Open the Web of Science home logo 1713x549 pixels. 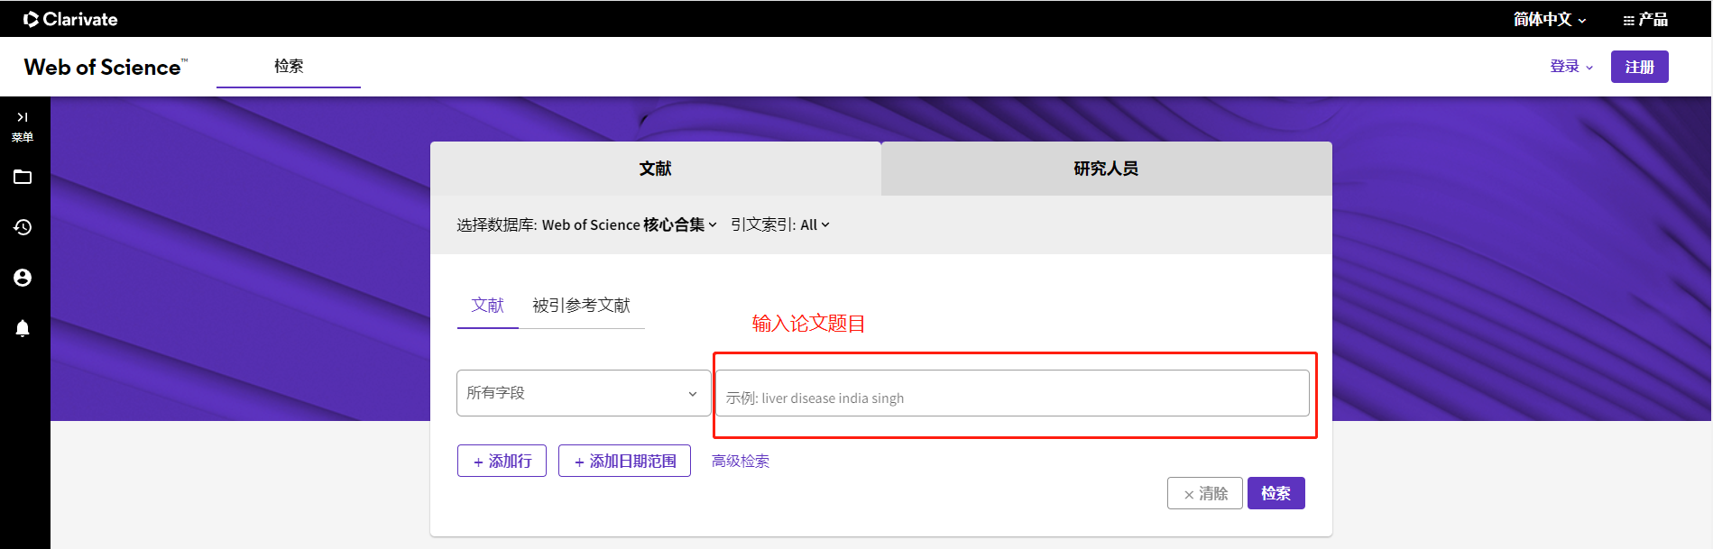tap(106, 68)
